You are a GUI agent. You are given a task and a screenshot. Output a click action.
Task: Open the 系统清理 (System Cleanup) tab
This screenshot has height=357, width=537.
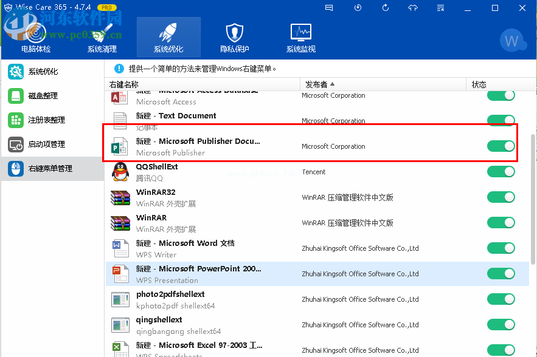(x=102, y=38)
